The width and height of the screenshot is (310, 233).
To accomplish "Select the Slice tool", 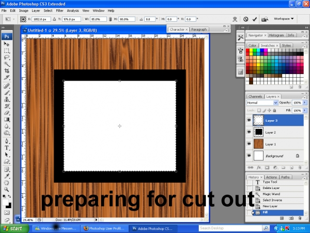I will click(x=7, y=78).
